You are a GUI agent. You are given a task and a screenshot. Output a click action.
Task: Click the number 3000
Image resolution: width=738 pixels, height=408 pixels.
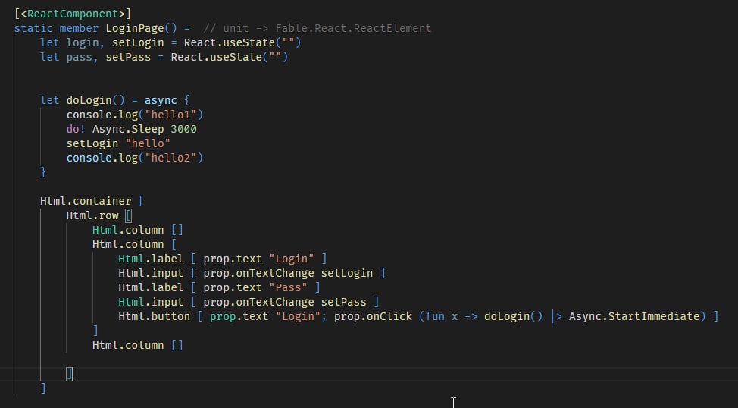coord(183,129)
